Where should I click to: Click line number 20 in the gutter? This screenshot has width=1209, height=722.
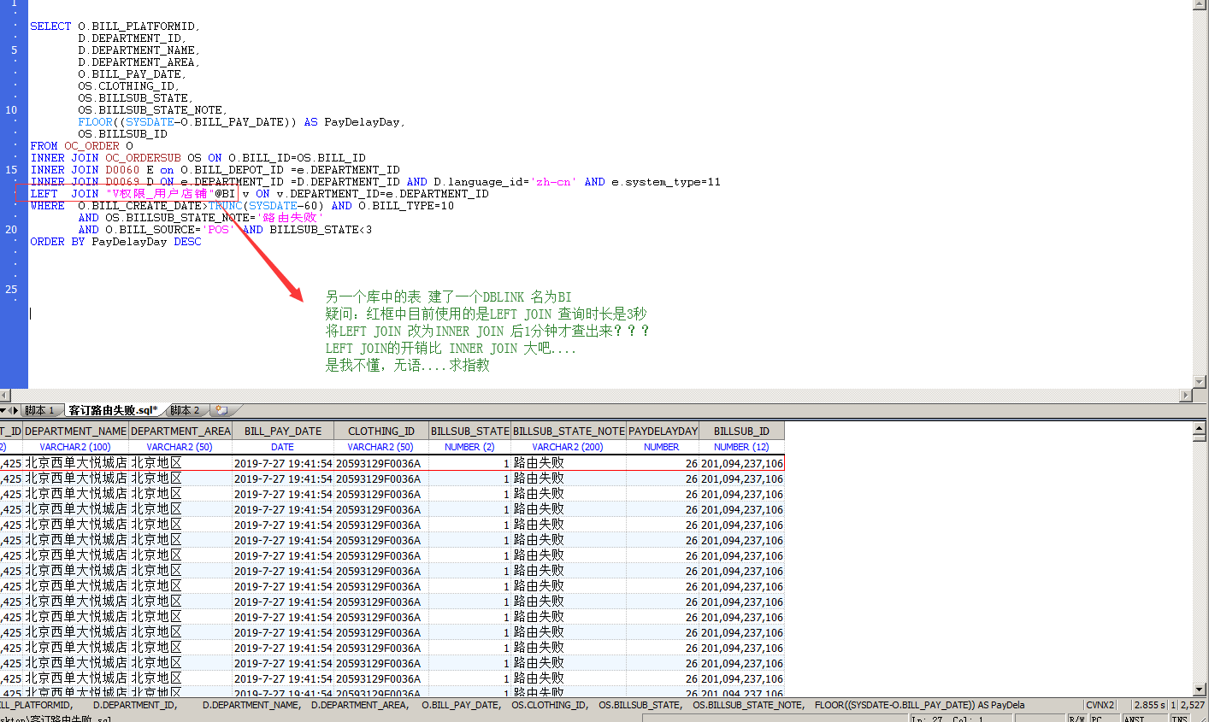click(x=11, y=230)
